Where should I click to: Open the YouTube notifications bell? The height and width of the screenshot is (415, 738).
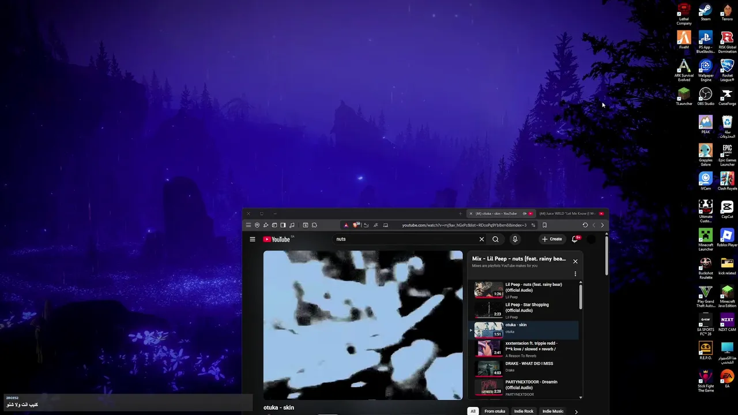tap(575, 239)
